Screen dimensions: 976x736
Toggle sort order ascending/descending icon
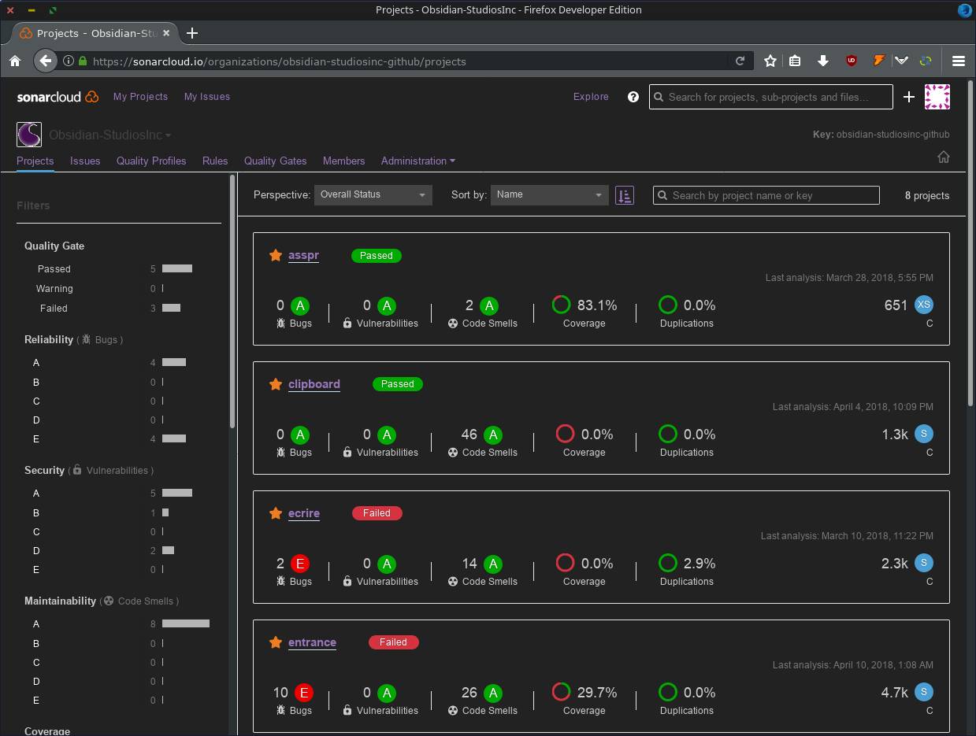tap(624, 195)
